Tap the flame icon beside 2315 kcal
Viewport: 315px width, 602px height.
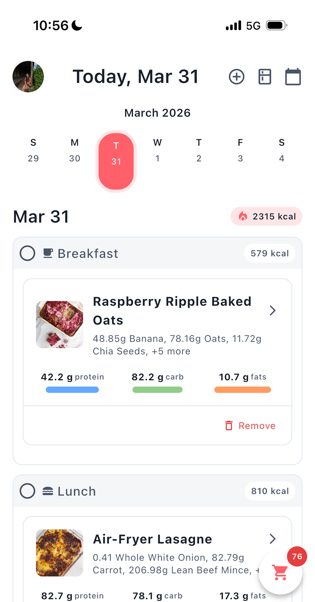(243, 216)
